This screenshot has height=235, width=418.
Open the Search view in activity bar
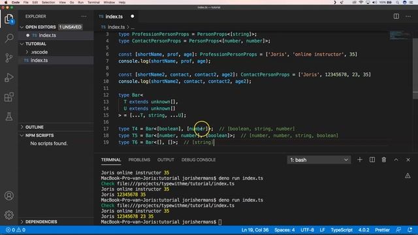coord(8,38)
